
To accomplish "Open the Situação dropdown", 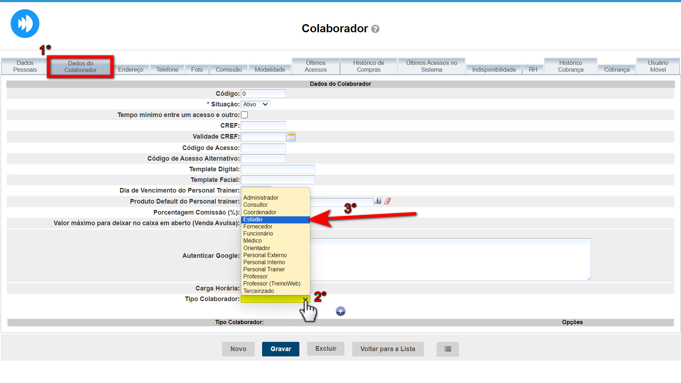I will tap(255, 104).
